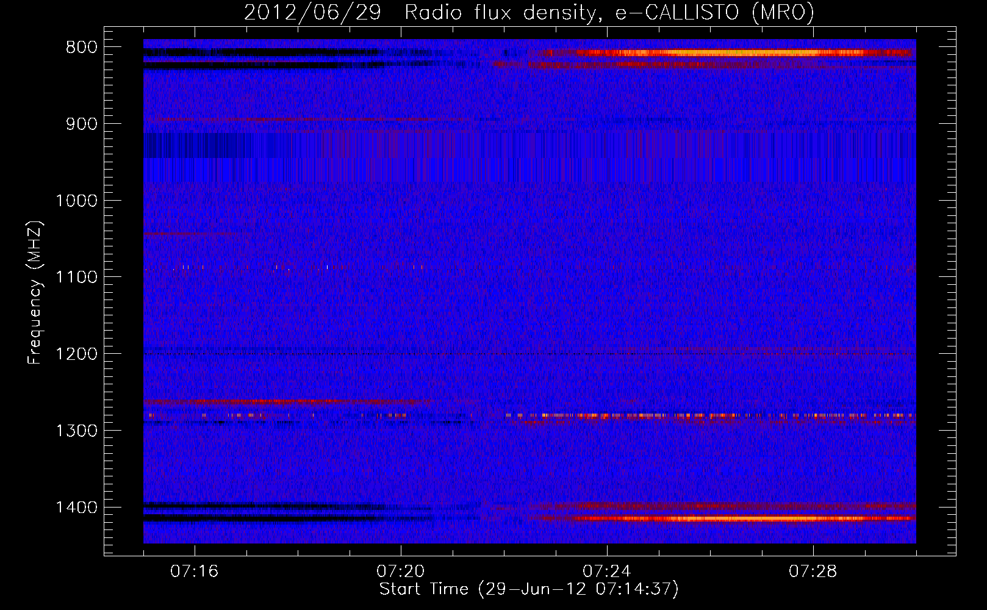Click the 'Start Time (29-Jun-12 07:14:37)' label
Screen dimensions: 987x610
529,589
